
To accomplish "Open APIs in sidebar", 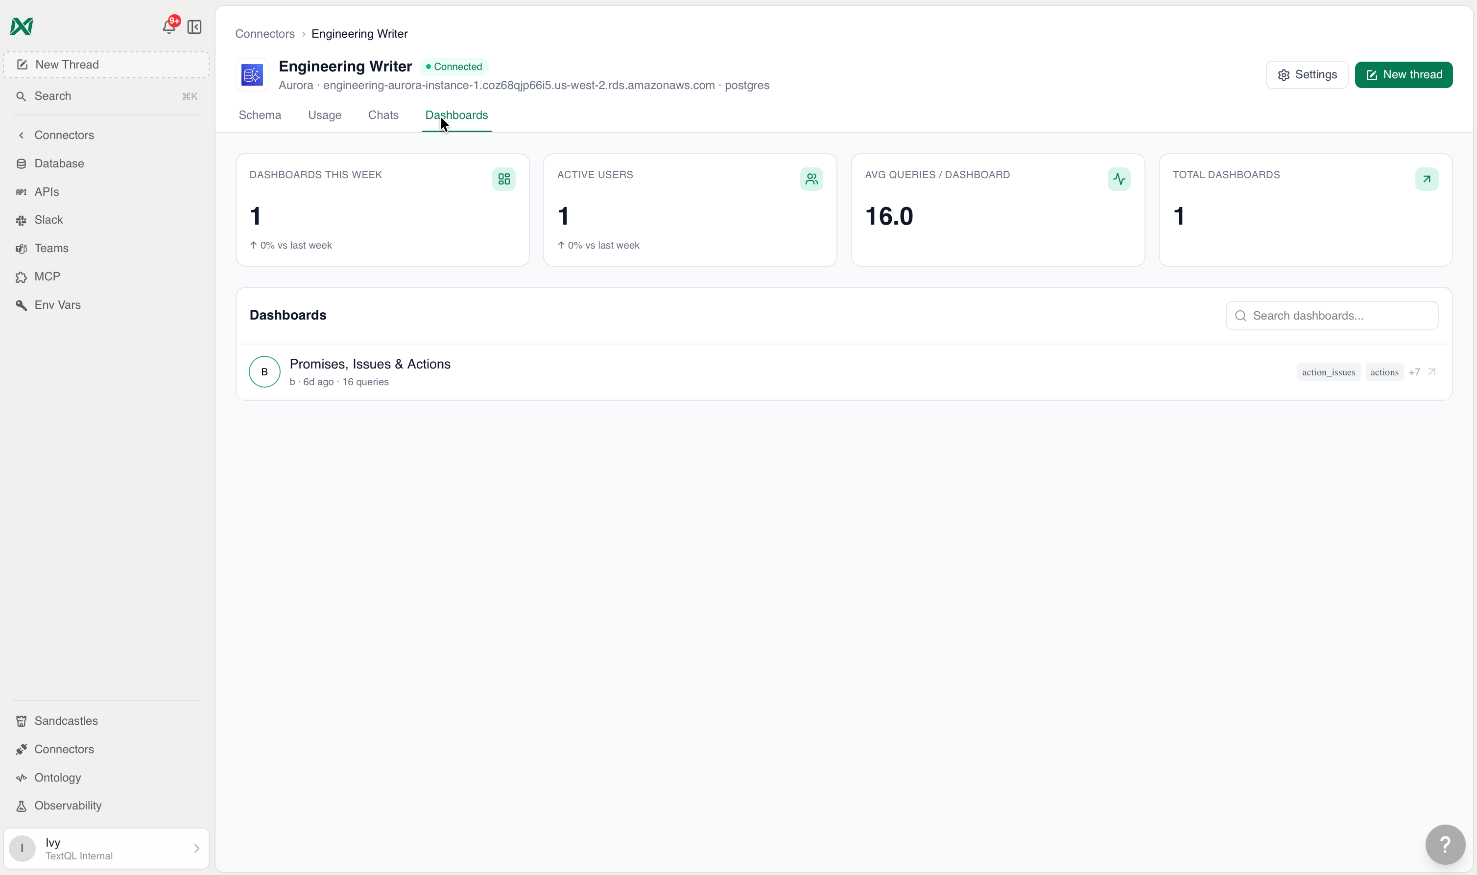I will tap(47, 192).
